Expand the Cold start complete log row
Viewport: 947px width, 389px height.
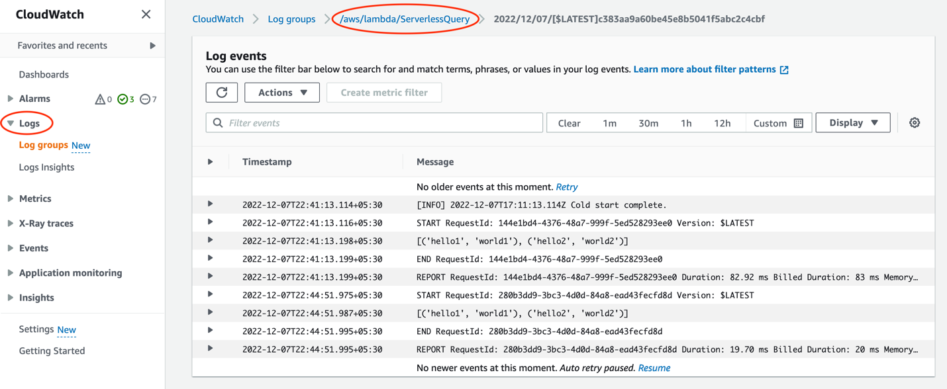211,204
